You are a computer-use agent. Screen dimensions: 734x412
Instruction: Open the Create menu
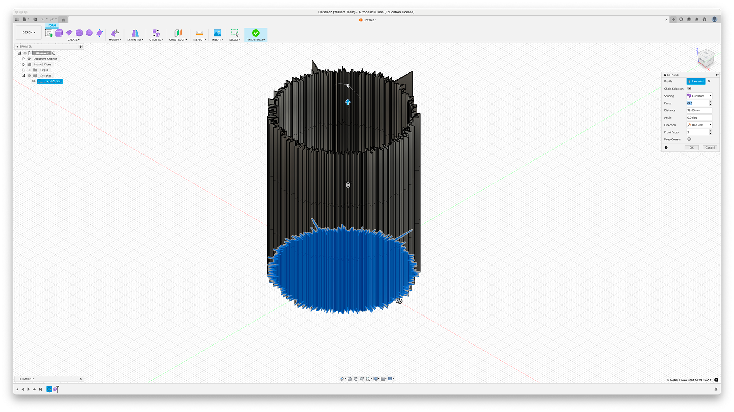coord(73,40)
